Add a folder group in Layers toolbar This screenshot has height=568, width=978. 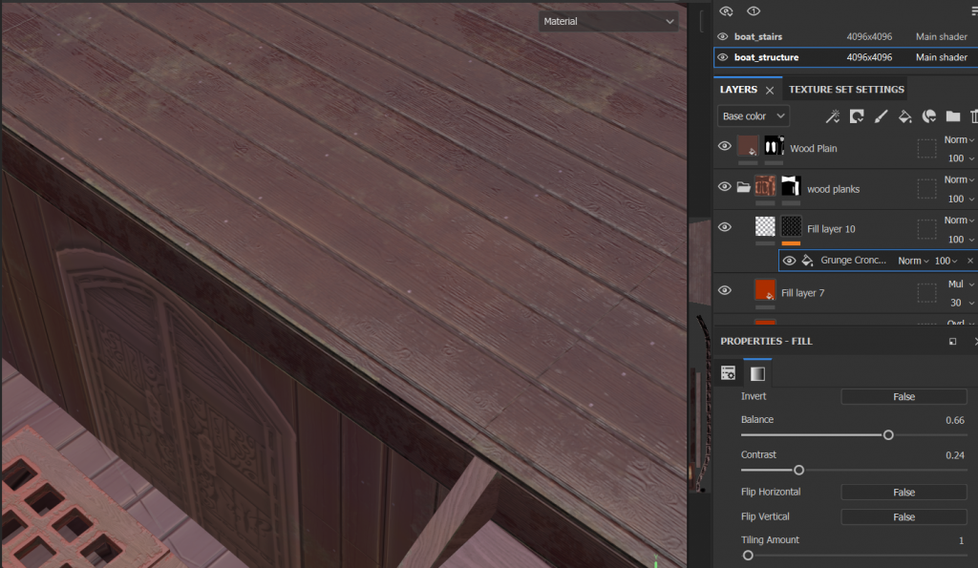(953, 116)
